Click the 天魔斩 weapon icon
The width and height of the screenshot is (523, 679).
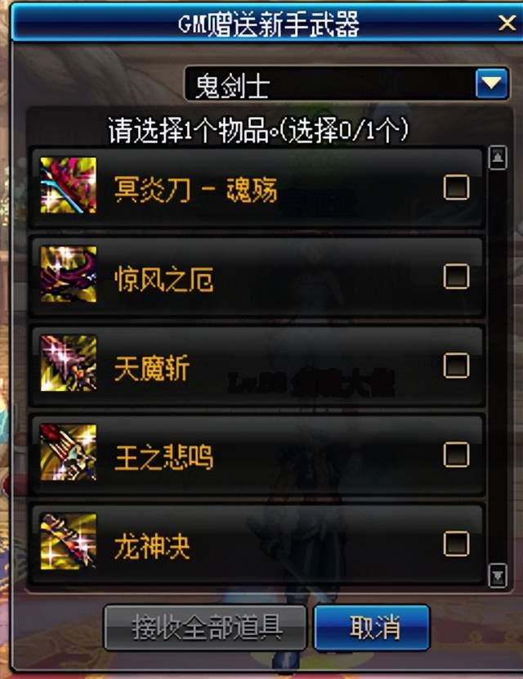69,363
